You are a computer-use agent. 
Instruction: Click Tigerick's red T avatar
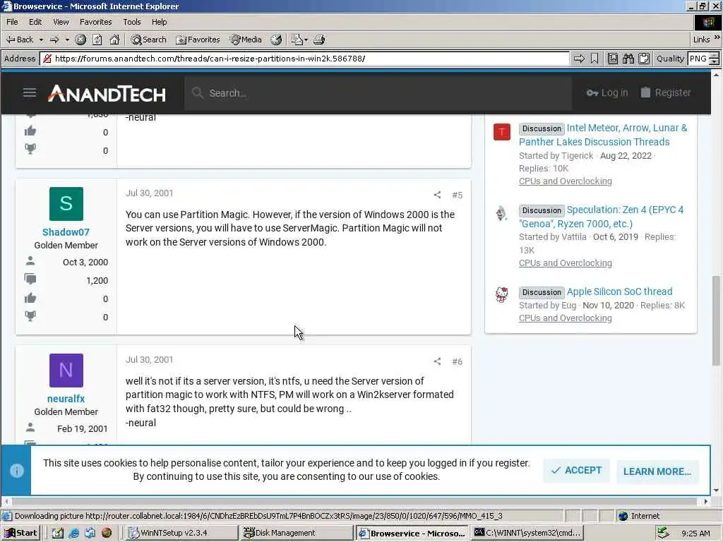(502, 132)
